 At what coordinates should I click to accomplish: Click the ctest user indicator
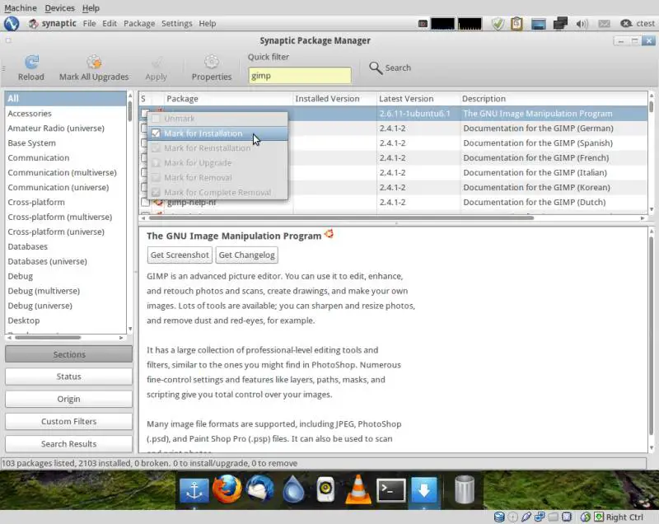(638, 24)
